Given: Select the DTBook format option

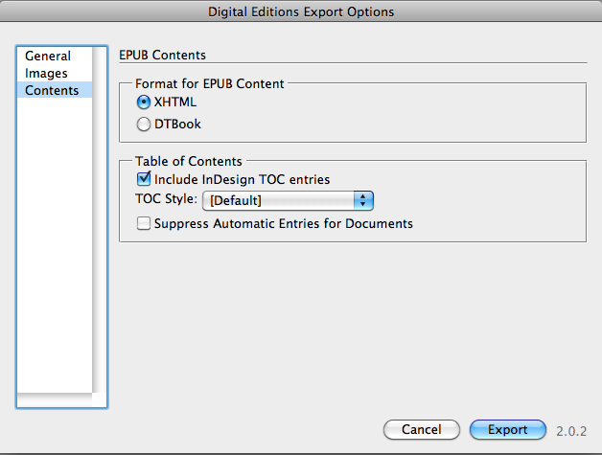Looking at the screenshot, I should [x=145, y=124].
